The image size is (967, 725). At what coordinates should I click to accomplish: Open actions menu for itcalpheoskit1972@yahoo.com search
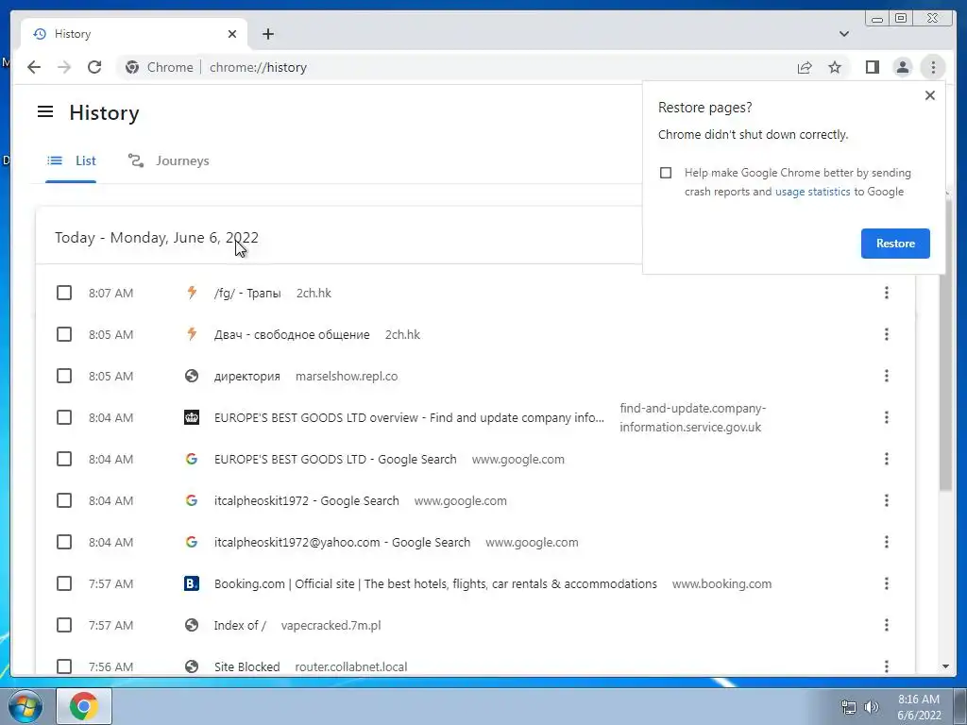click(886, 542)
